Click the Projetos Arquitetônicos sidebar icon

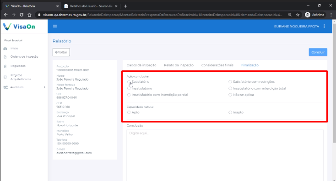point(5,77)
